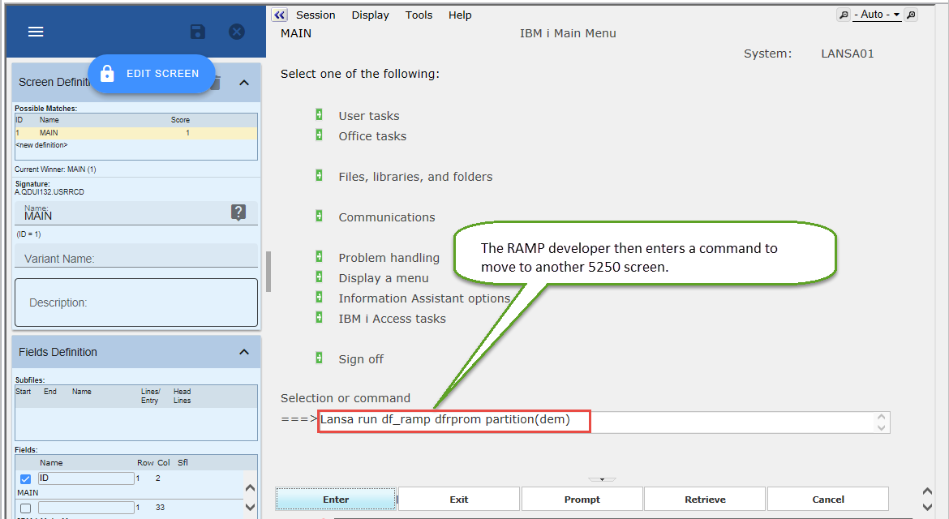The image size is (949, 519).
Task: Click green icon beside Office tasks
Action: [319, 135]
